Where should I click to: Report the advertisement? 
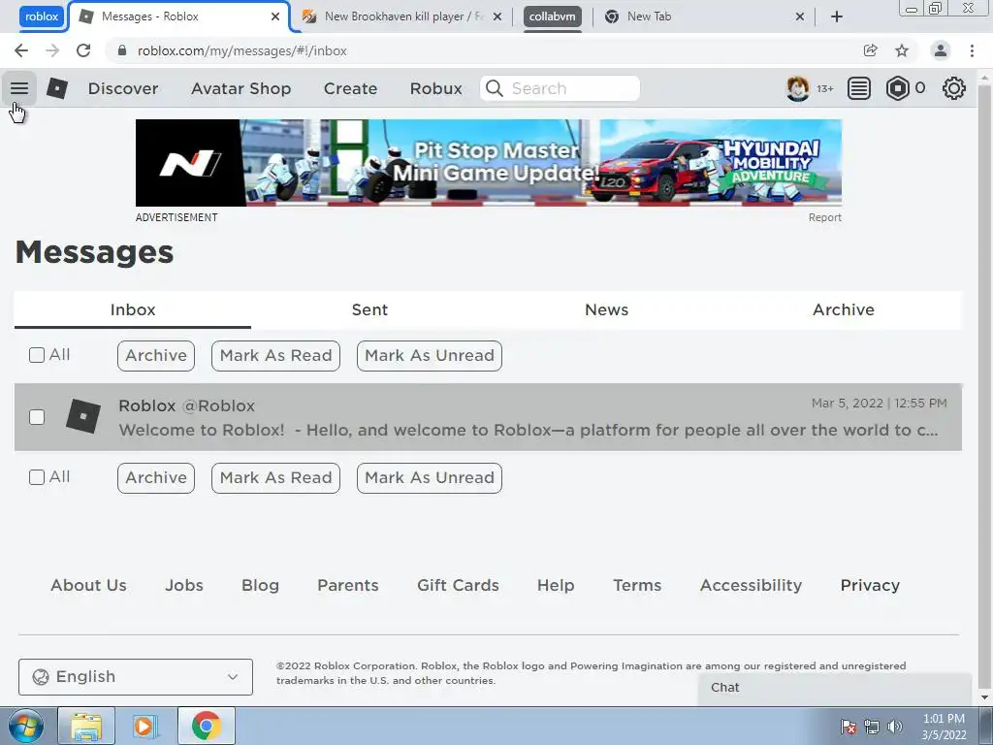point(824,217)
